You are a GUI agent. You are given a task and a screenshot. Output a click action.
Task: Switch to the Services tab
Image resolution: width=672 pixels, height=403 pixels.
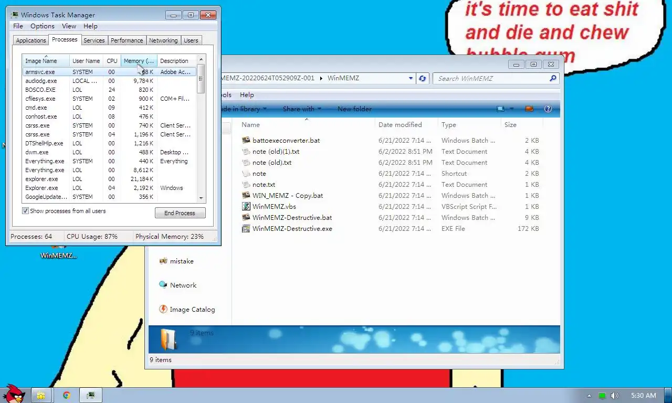click(x=94, y=40)
